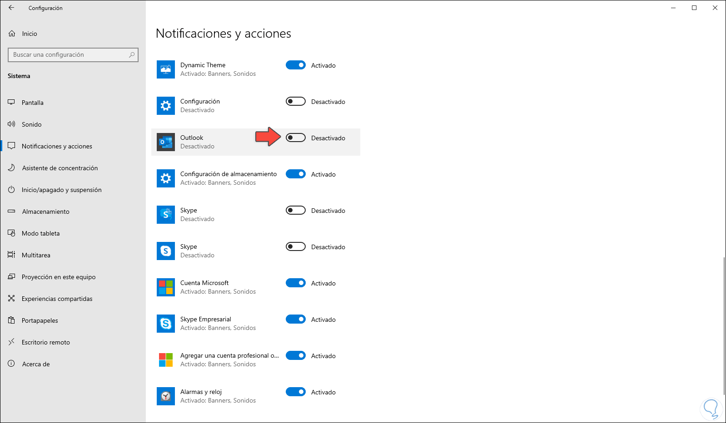726x423 pixels.
Task: Click the Buscar una configuración search field
Action: point(68,55)
